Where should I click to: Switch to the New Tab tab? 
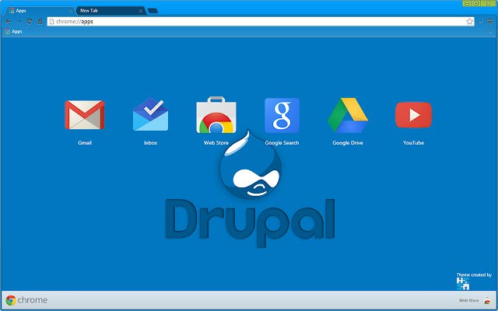(x=111, y=10)
